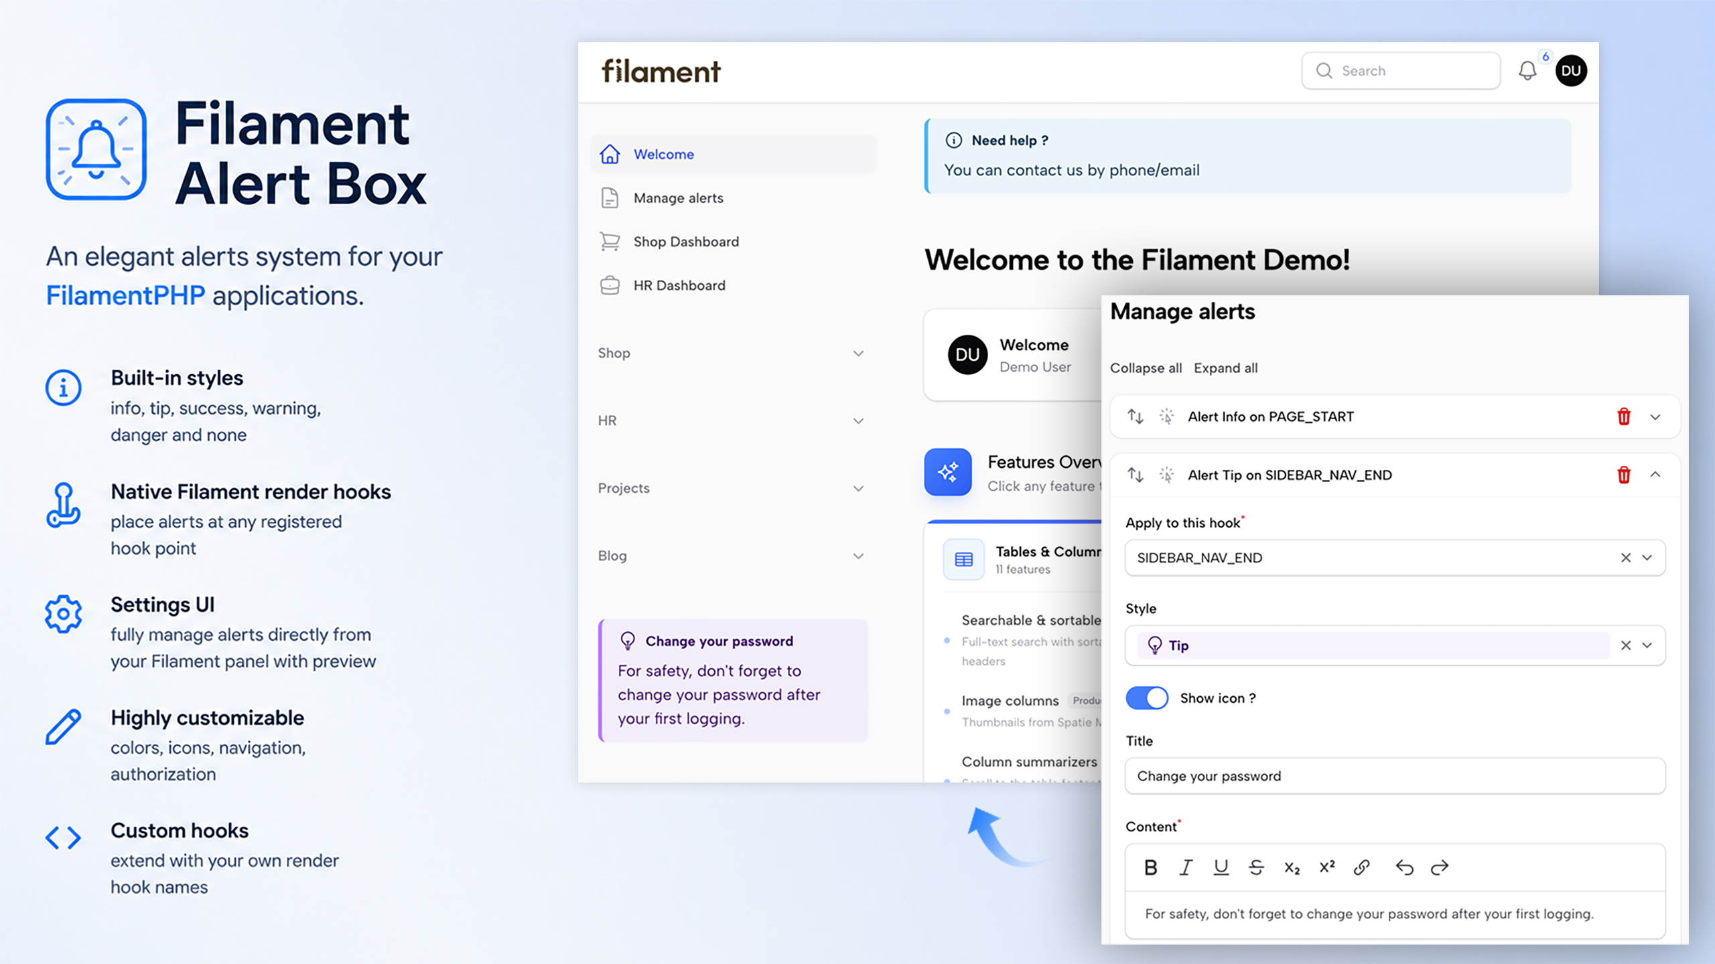
Task: Click Image columns feature item
Action: click(1010, 700)
